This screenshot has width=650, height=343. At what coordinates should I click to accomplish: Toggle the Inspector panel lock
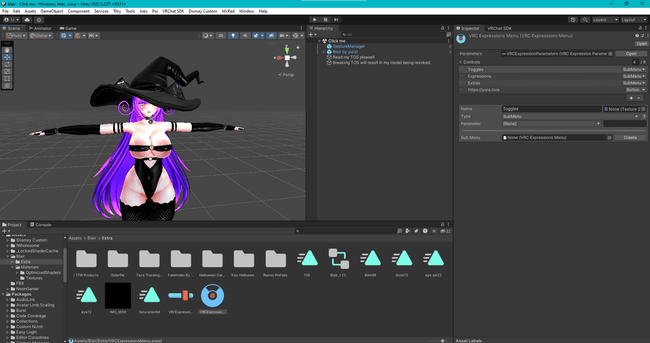(640, 28)
